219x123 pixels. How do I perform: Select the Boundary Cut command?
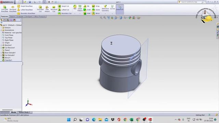[x=65, y=13]
